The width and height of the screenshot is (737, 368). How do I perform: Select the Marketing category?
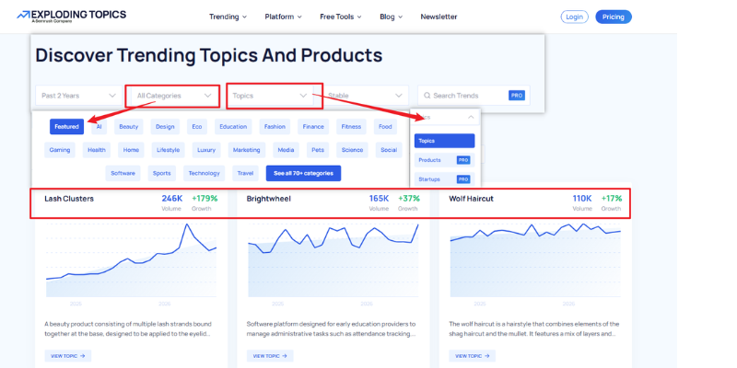coord(247,150)
